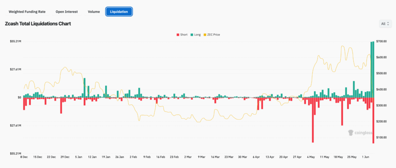
Task: Click the 16 Feb date label
Action: coord(160,157)
